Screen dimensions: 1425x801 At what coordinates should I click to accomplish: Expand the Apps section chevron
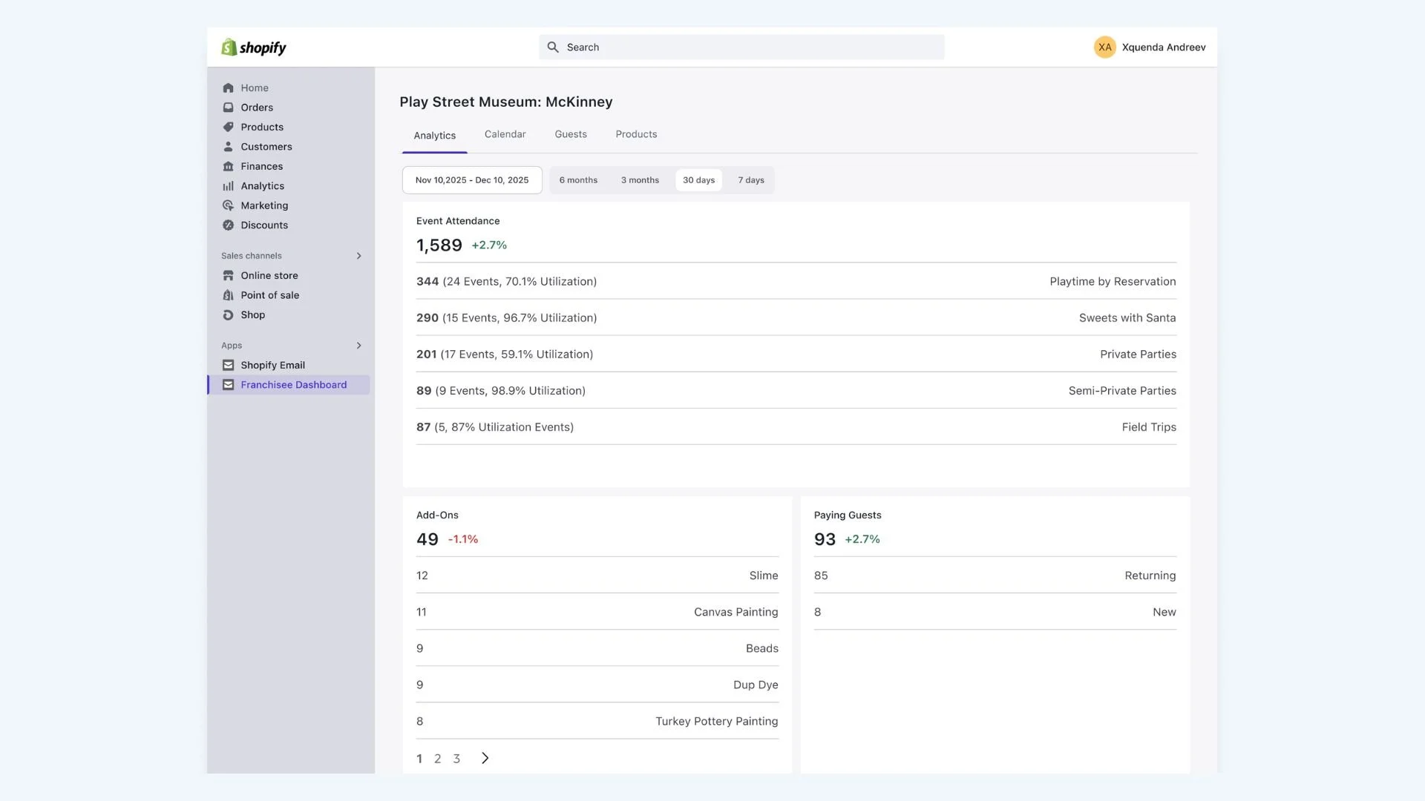coord(358,346)
